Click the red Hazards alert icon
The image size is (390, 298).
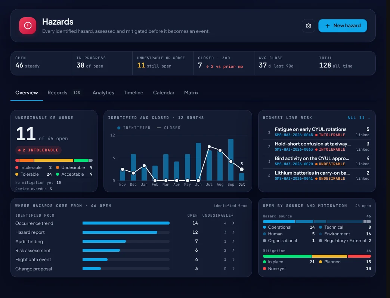pyautogui.click(x=28, y=26)
